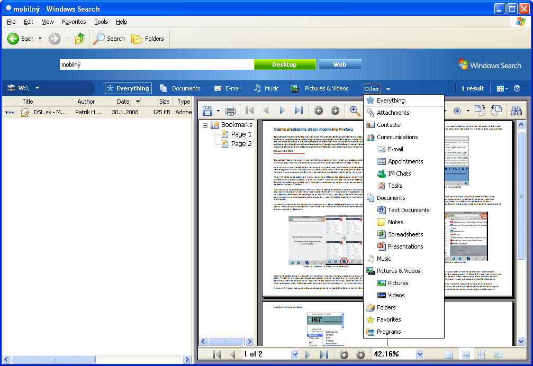Click previous page button in bottom navigation bar
The height and width of the screenshot is (366, 533).
click(233, 354)
